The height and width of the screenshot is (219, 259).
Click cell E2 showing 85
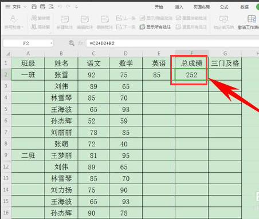point(159,75)
